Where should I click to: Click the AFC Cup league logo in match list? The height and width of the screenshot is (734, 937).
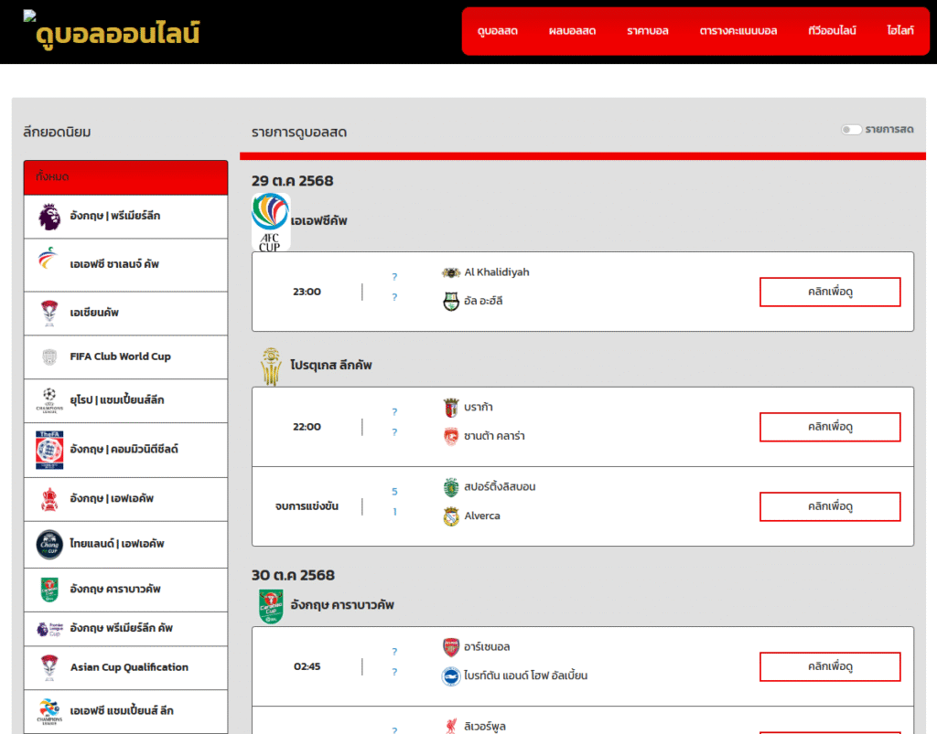pyautogui.click(x=271, y=221)
